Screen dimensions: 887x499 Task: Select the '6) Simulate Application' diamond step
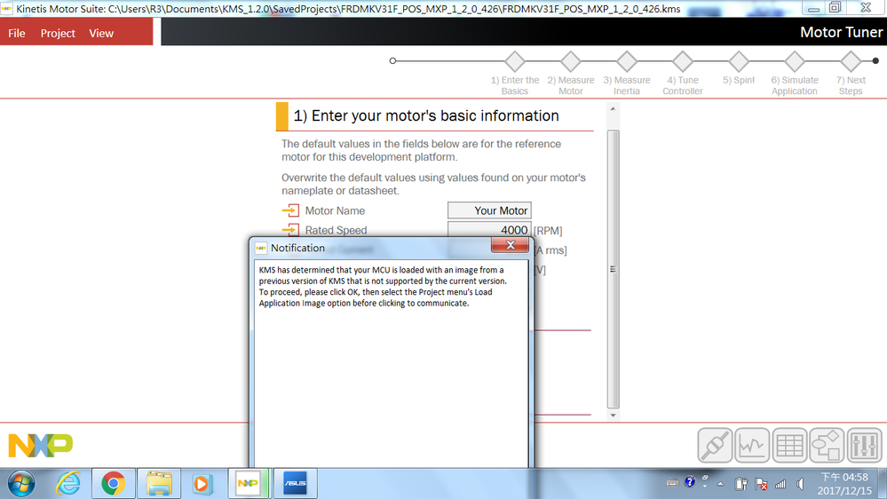click(x=795, y=61)
